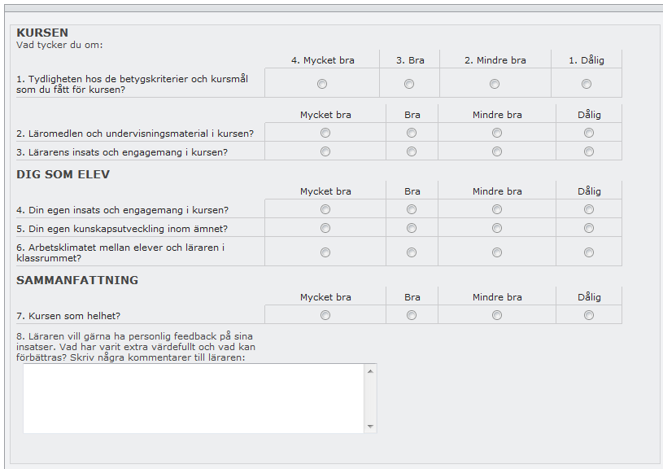
Task: Choose "Bra" for Lärarens insats och engagemang
Action: pos(412,152)
